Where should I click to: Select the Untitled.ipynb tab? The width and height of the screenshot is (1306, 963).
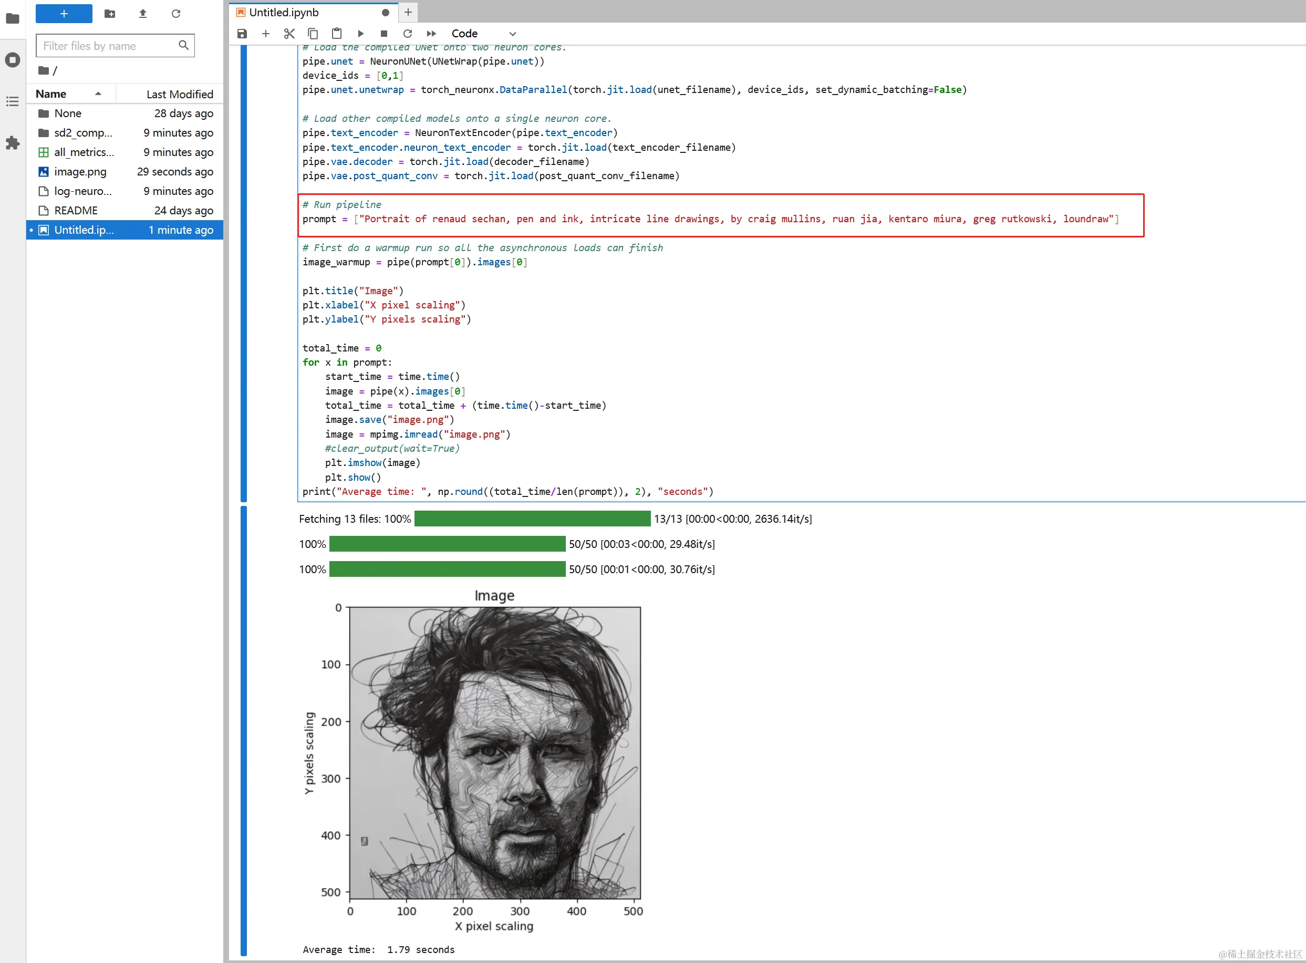coord(284,12)
